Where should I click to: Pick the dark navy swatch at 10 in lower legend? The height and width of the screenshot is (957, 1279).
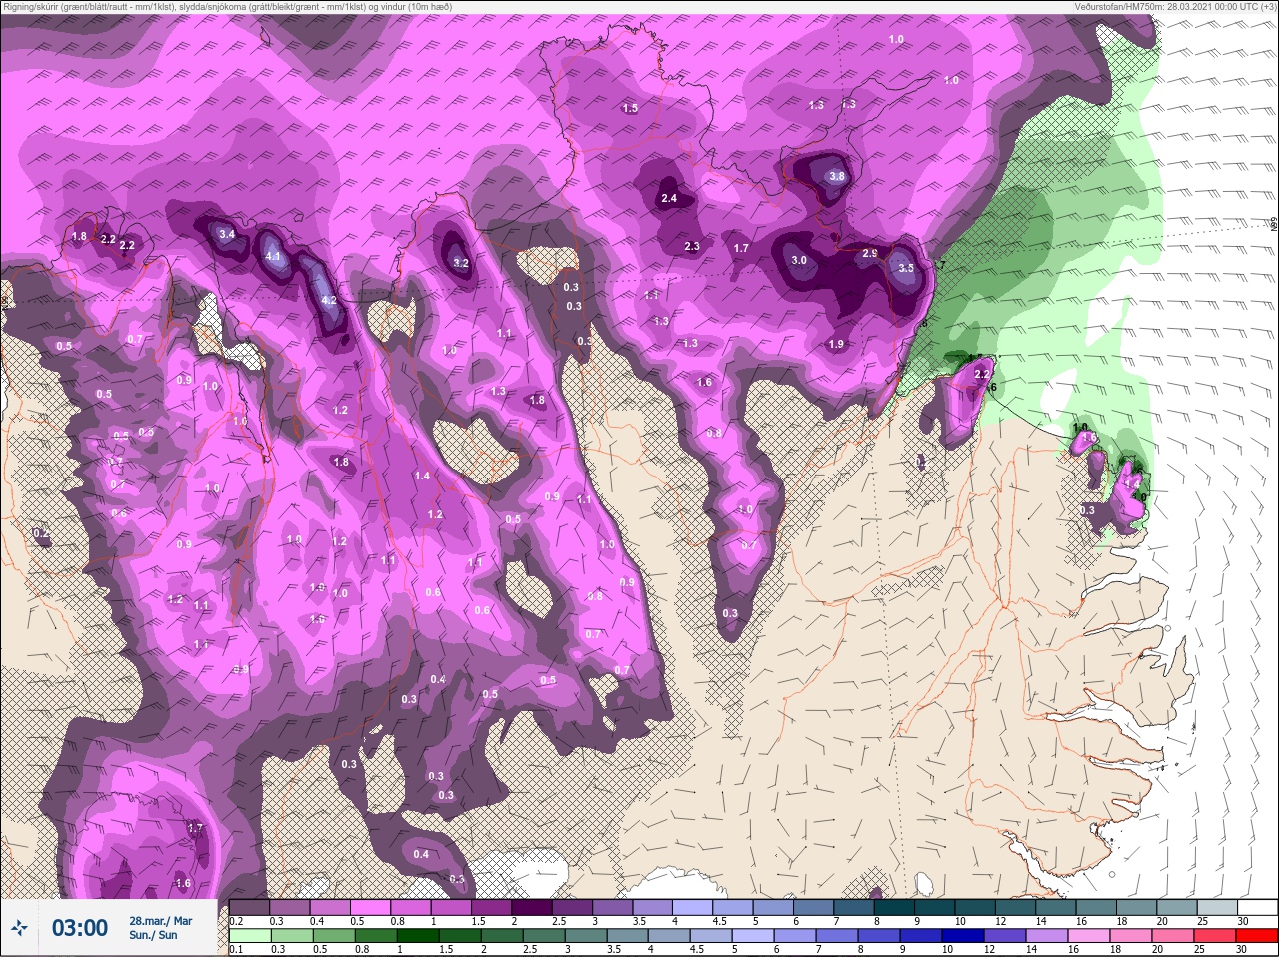[x=962, y=935]
